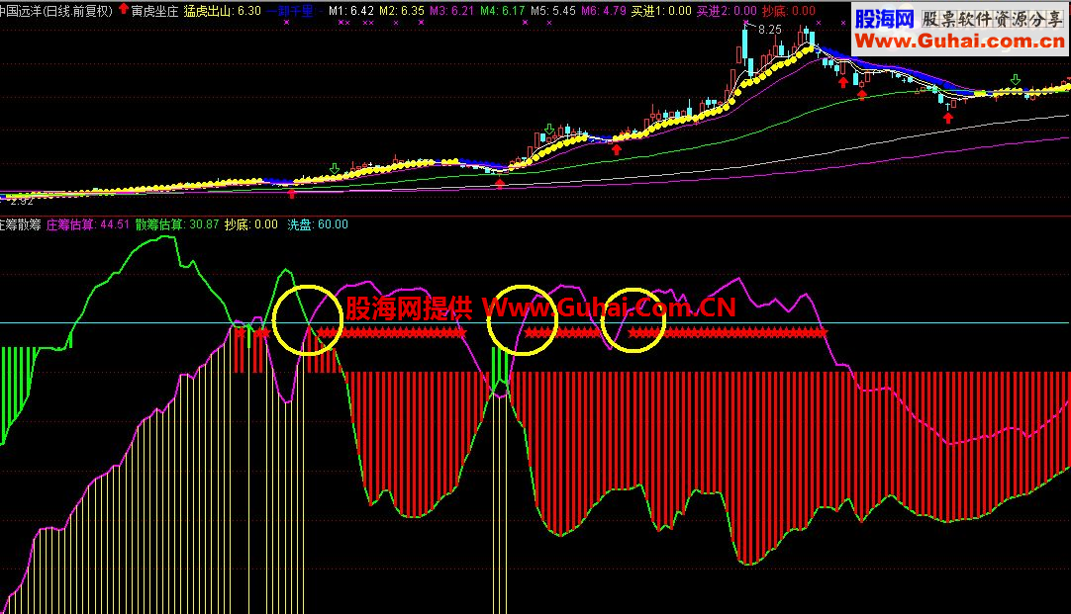This screenshot has width=1071, height=614.
Task: Select the 中国远洋(日线.前复权) chart title
Action: [56, 11]
